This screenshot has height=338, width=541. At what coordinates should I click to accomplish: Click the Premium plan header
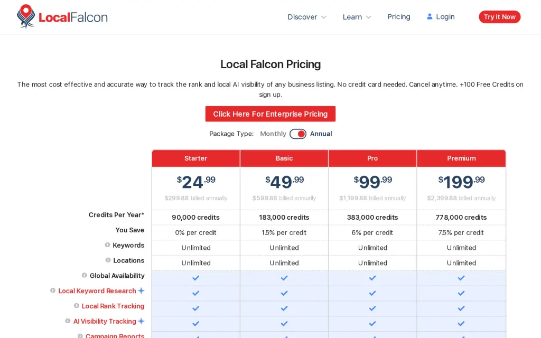coord(461,158)
